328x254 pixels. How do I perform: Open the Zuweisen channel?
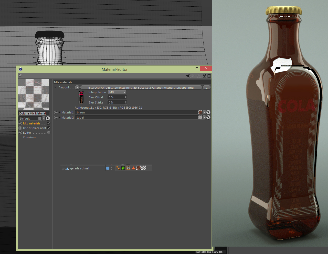pos(29,137)
